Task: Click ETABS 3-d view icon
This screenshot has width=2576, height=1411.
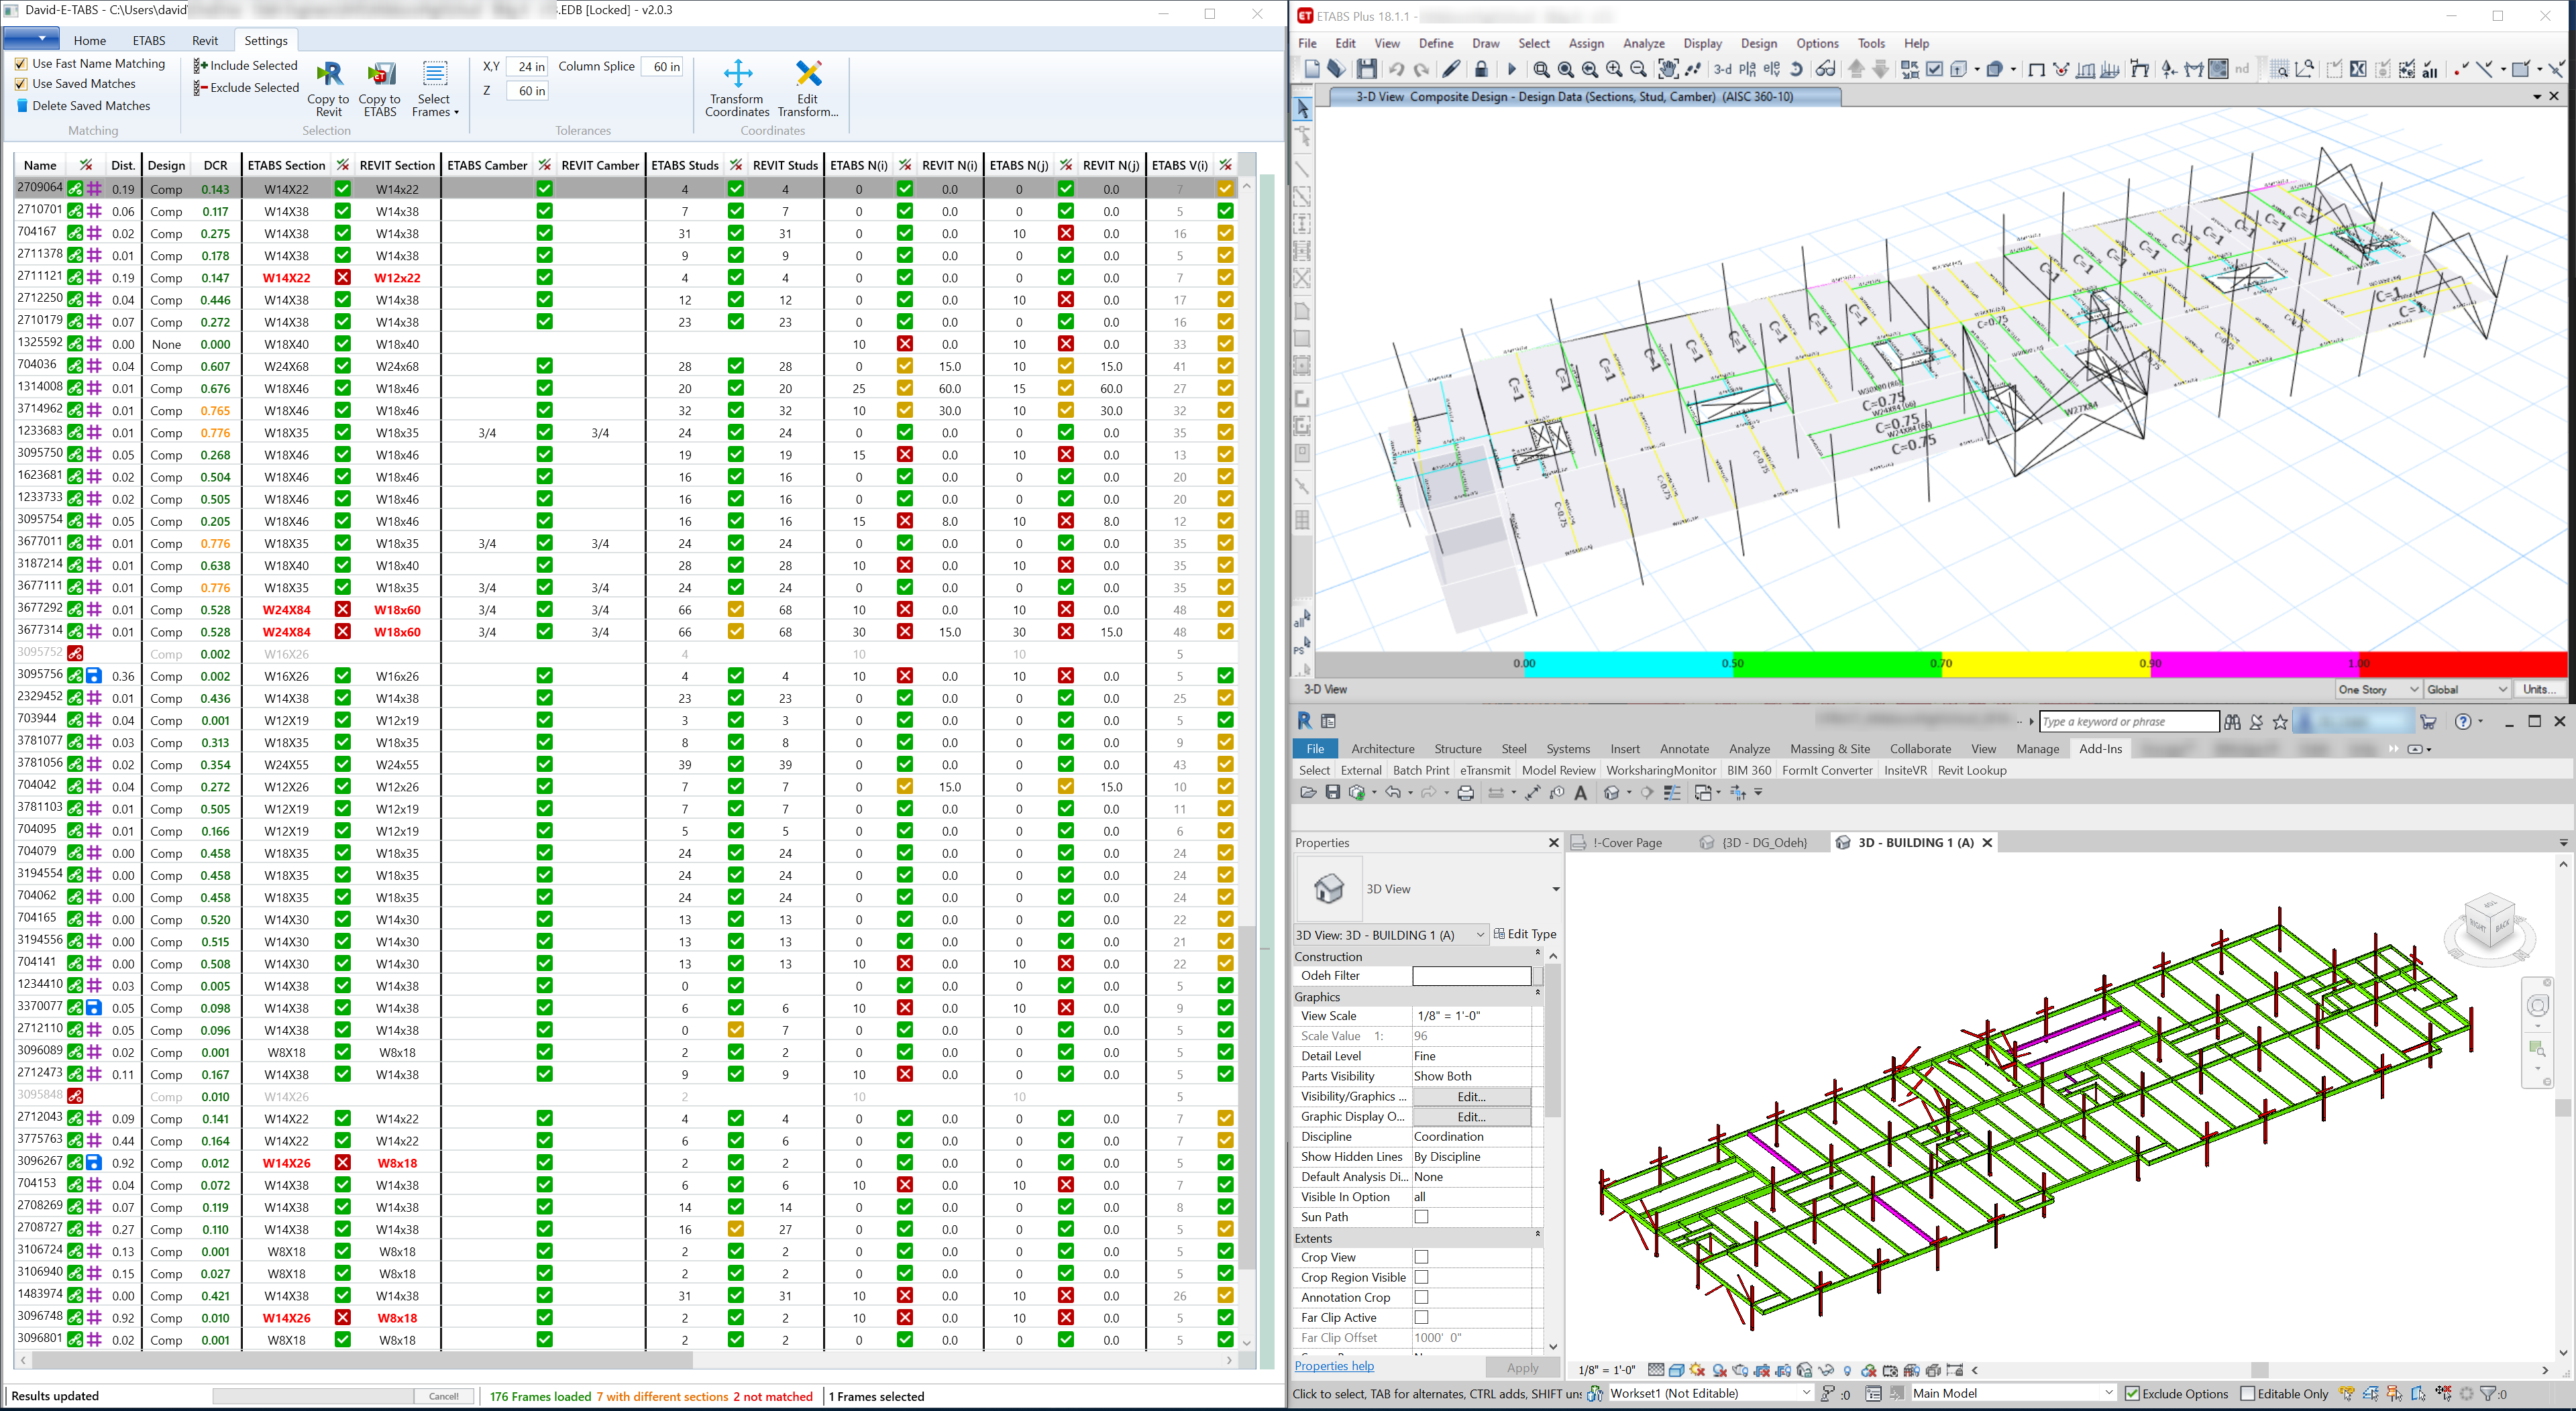Action: click(x=1722, y=70)
